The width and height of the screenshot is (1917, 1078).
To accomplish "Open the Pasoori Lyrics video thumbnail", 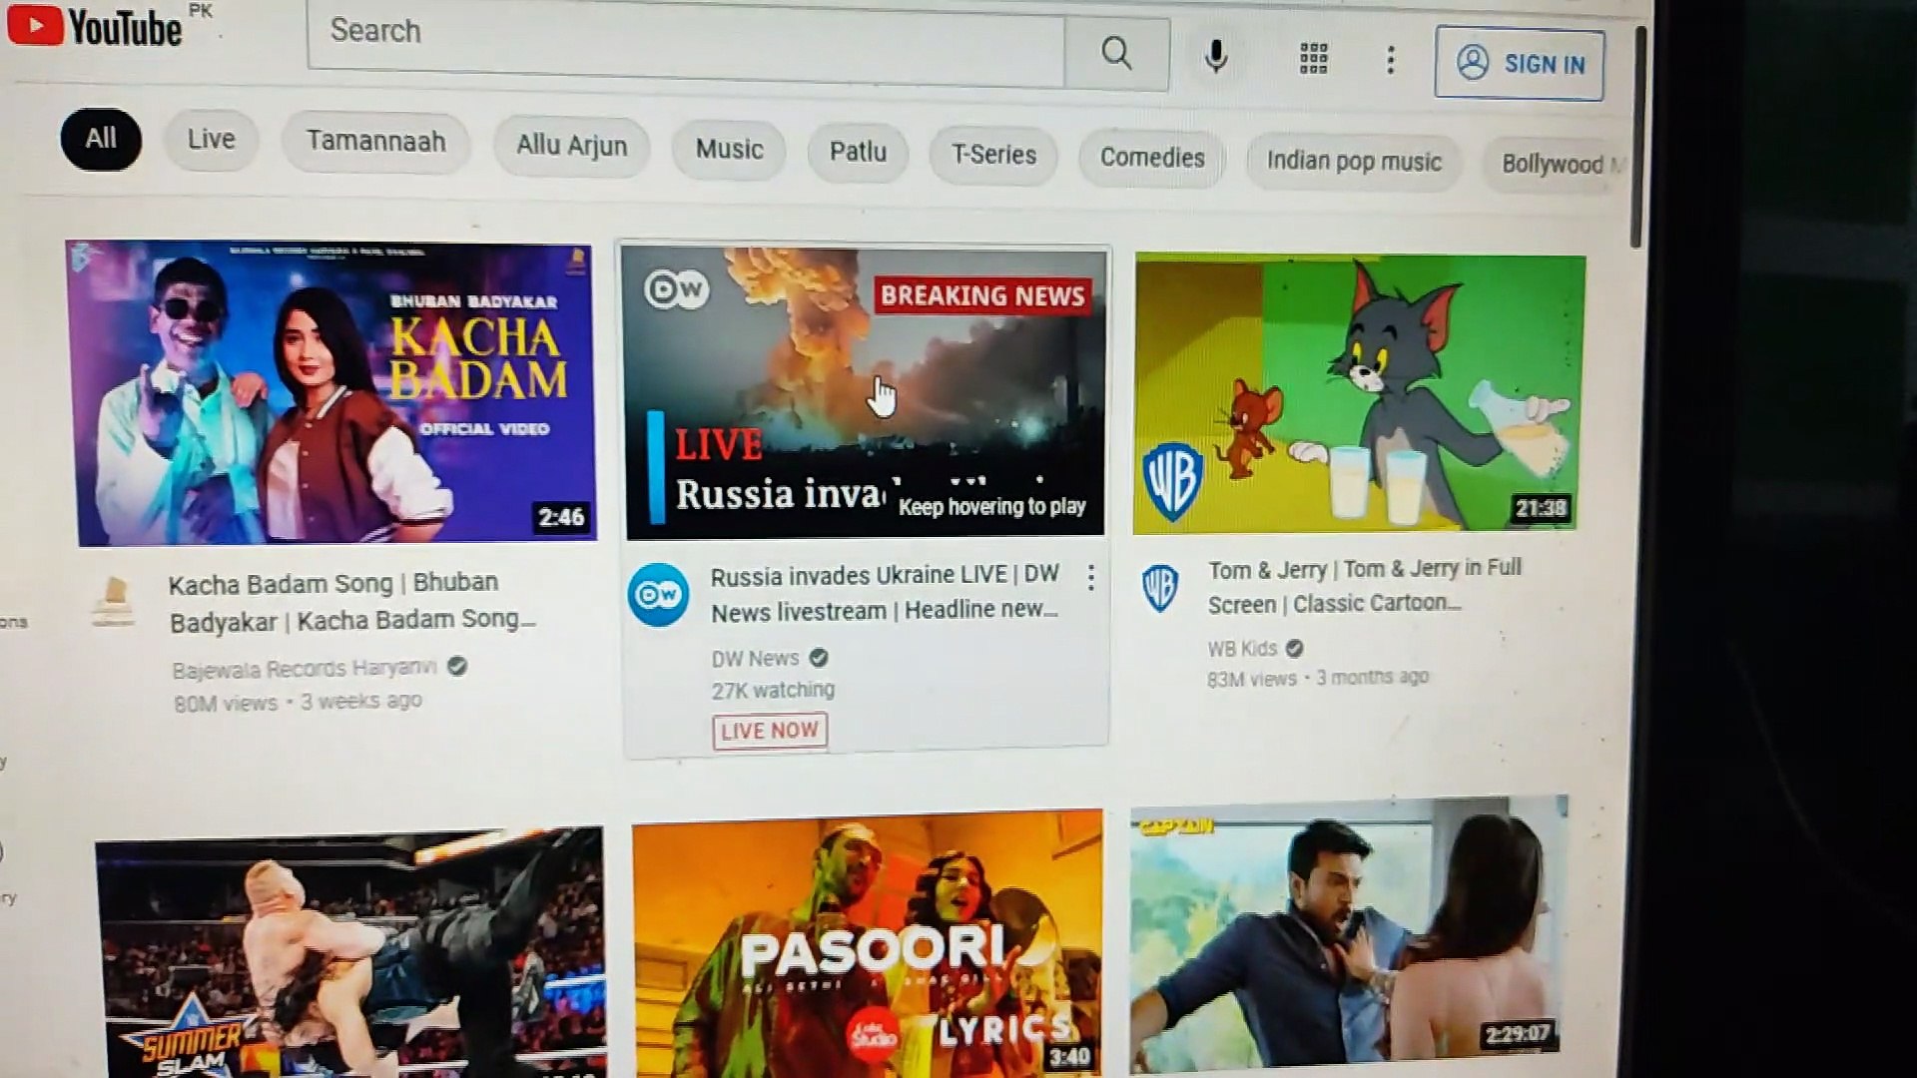I will coord(867,943).
